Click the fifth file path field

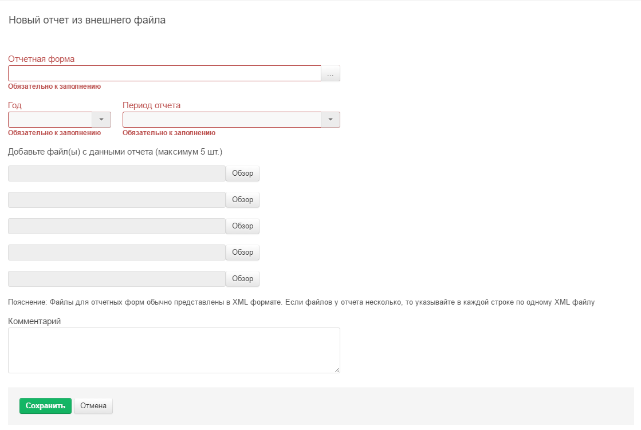click(x=117, y=279)
